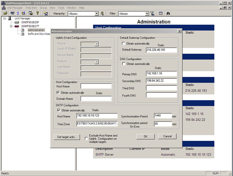The image size is (233, 176).
Task: Click the red device icon for 0090F802B277
Action: [x=17, y=26]
